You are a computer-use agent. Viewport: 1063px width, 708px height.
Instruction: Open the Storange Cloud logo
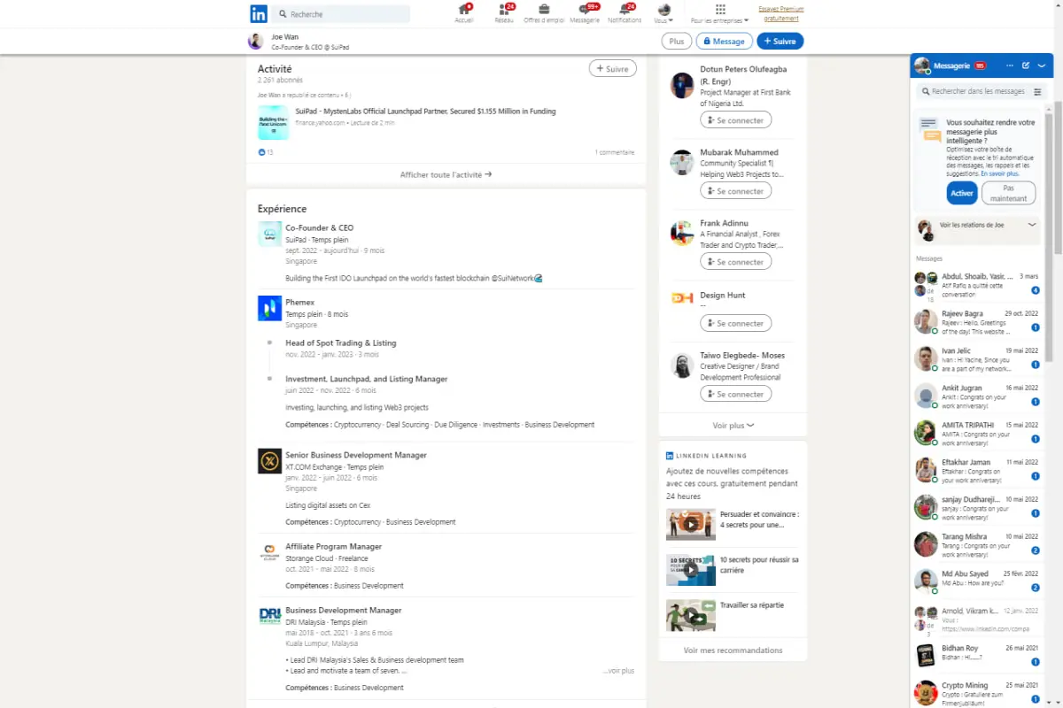coord(269,553)
